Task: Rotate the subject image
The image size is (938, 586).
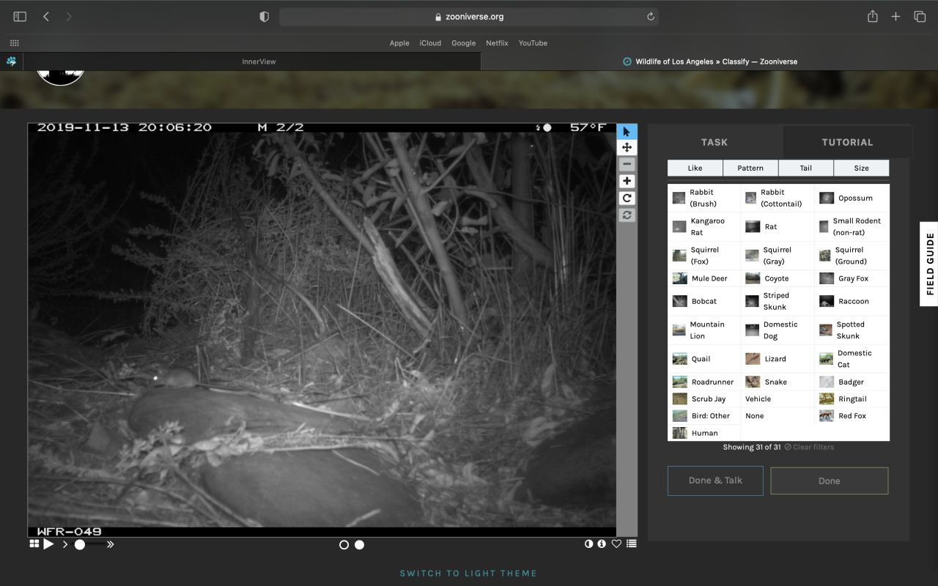Action: pyautogui.click(x=627, y=199)
